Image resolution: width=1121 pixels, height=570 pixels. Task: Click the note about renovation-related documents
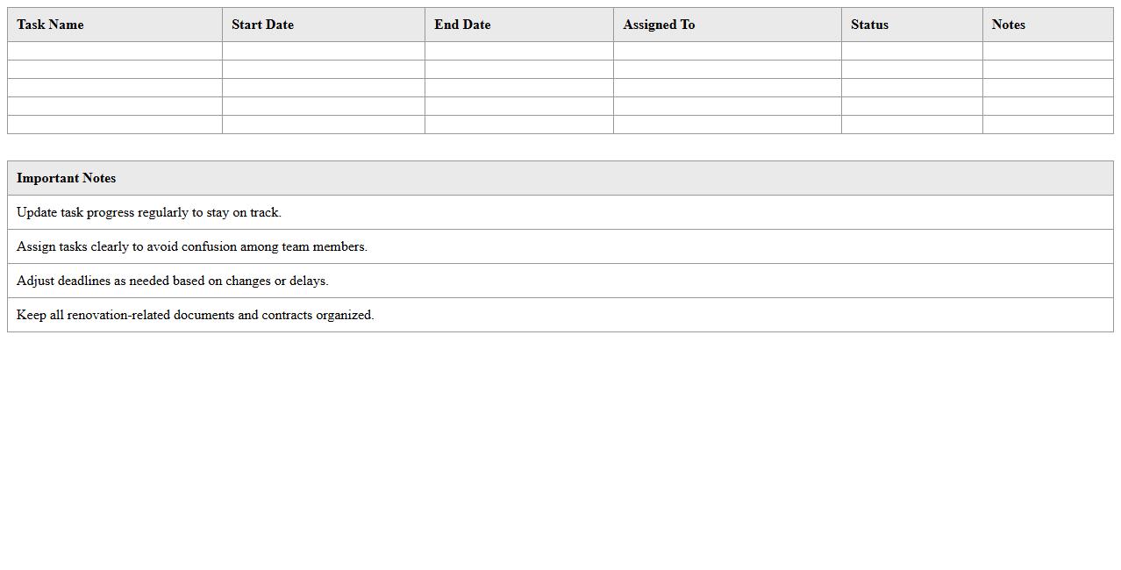pos(196,315)
